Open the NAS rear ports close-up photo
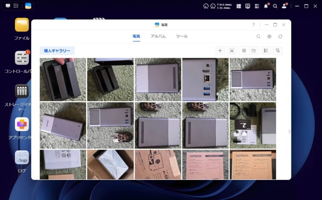The image size is (322, 200). click(x=205, y=80)
